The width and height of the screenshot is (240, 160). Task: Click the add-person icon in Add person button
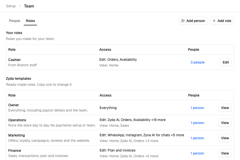click(x=183, y=21)
